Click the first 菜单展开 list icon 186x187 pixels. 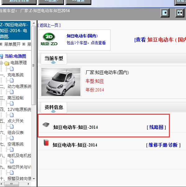[x=1, y=44]
